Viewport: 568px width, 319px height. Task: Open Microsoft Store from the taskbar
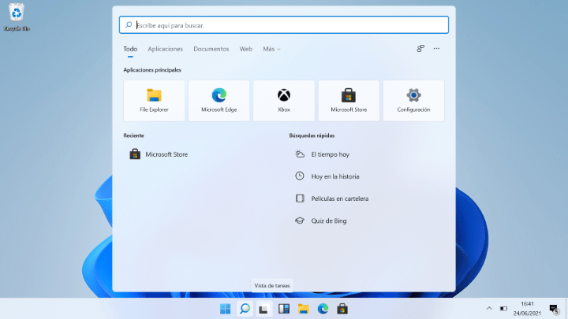[342, 309]
